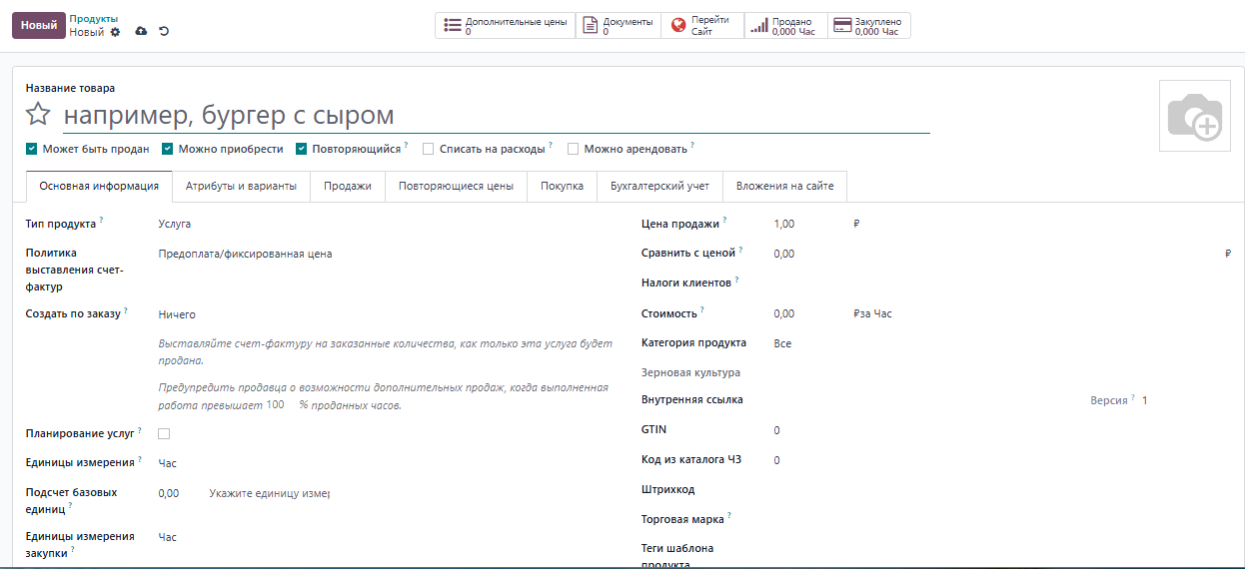Click the help mark beside Торговая марка
Screen dimensions: 1245x569
(x=729, y=515)
